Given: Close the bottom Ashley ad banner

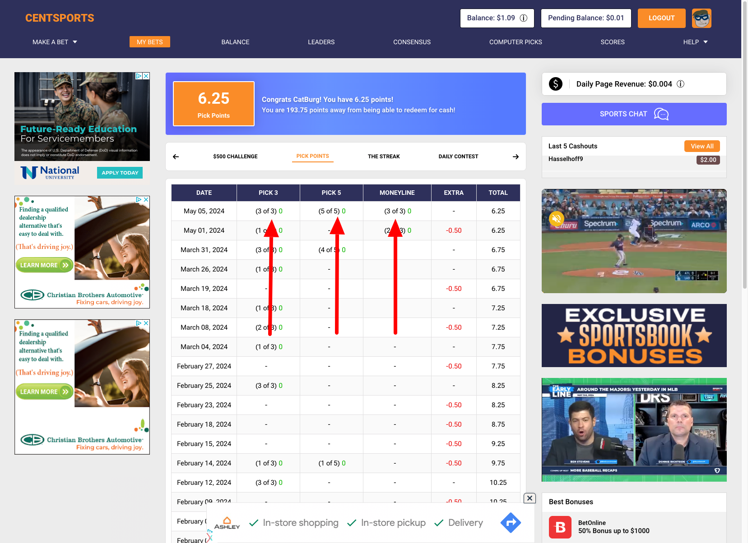Looking at the screenshot, I should 530,498.
